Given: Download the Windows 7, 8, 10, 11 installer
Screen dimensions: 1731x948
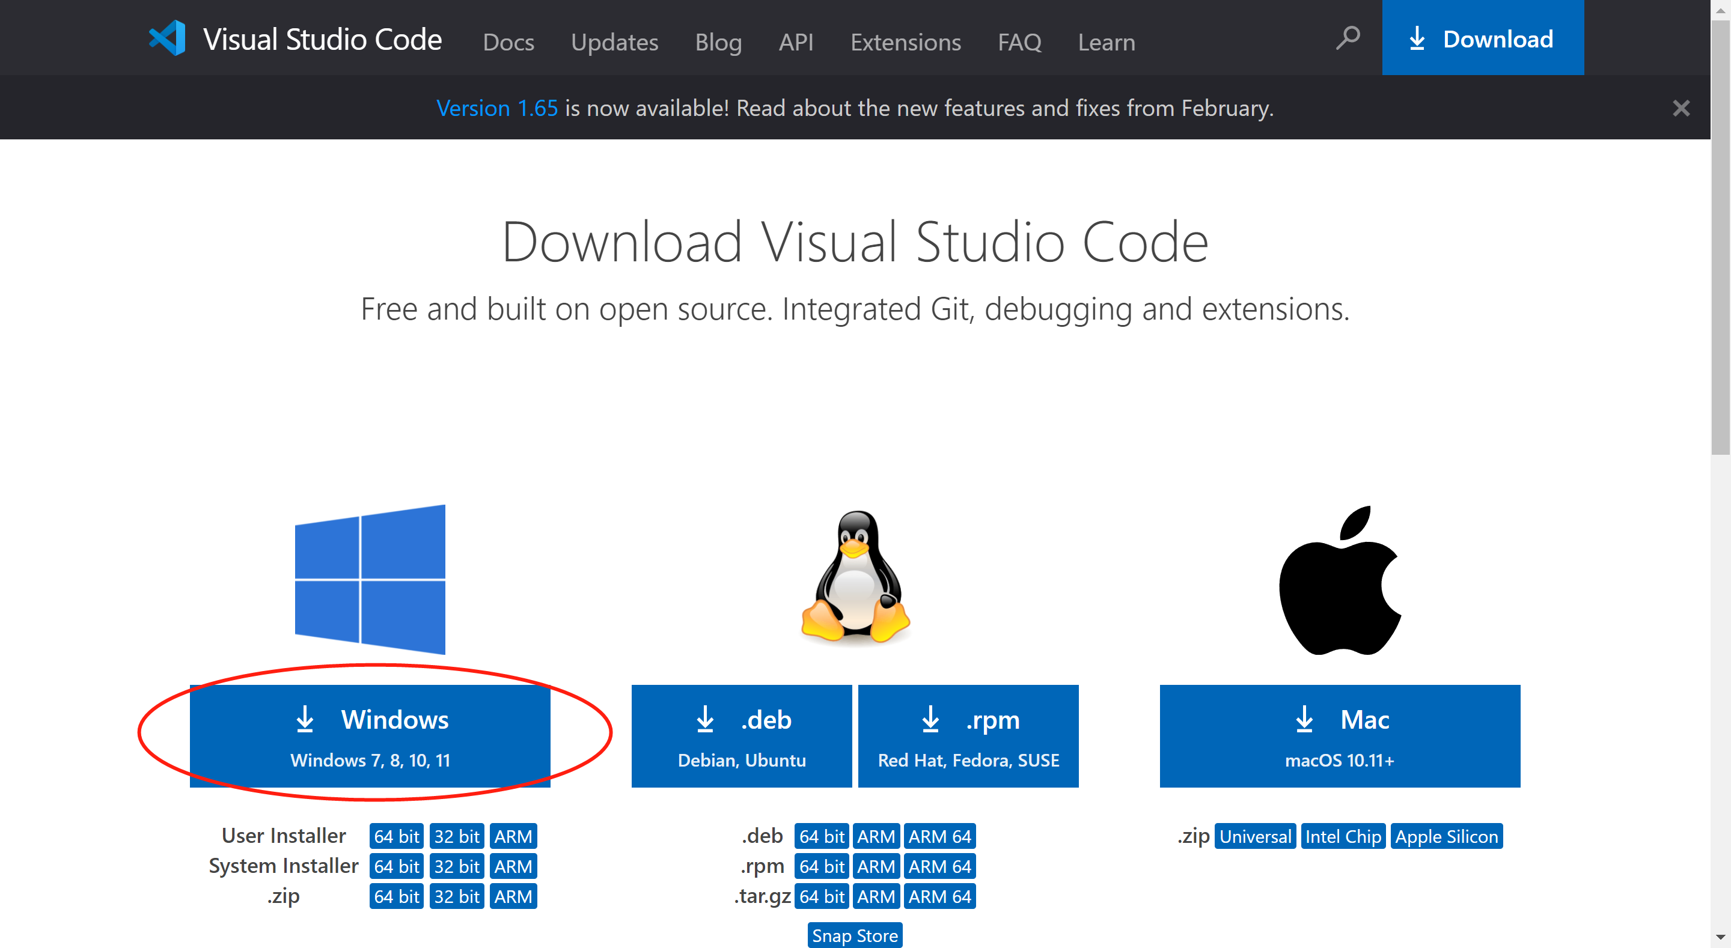Looking at the screenshot, I should [370, 737].
